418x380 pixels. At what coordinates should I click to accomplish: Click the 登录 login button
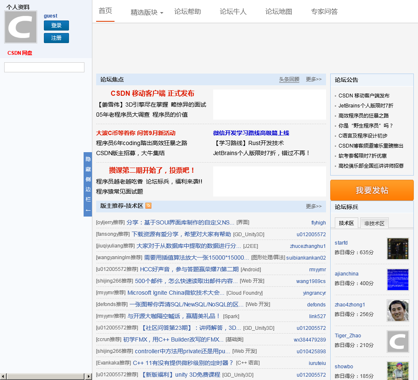tap(56, 26)
